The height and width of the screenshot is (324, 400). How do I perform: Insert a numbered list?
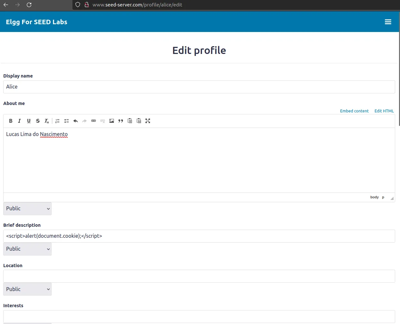(x=57, y=121)
